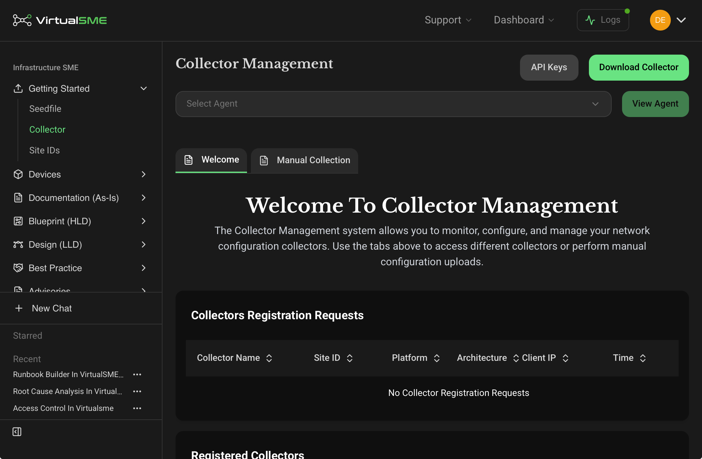Open the Support dropdown menu
This screenshot has width=702, height=459.
pyautogui.click(x=448, y=20)
